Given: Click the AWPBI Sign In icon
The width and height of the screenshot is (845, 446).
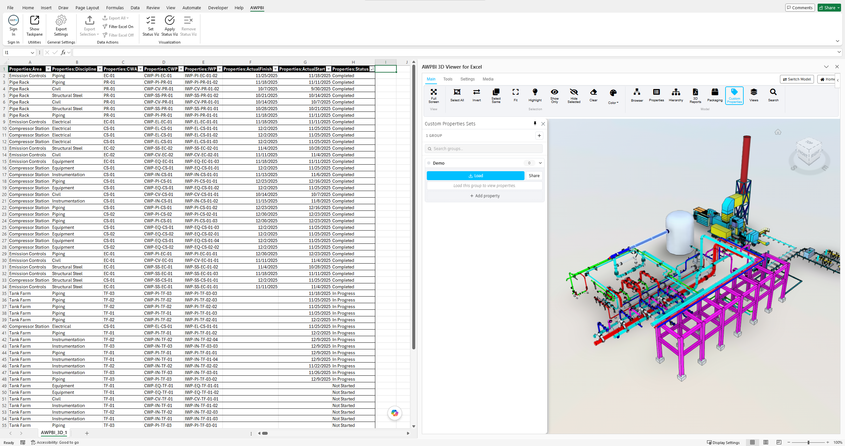Looking at the screenshot, I should [14, 20].
